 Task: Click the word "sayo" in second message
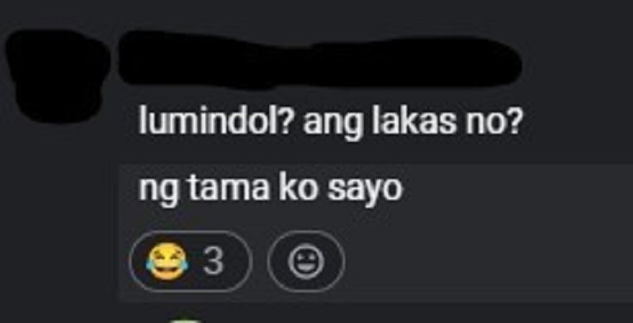[365, 191]
